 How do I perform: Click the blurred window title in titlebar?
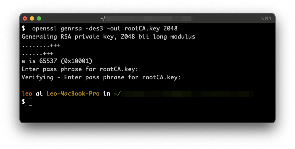tap(146, 18)
